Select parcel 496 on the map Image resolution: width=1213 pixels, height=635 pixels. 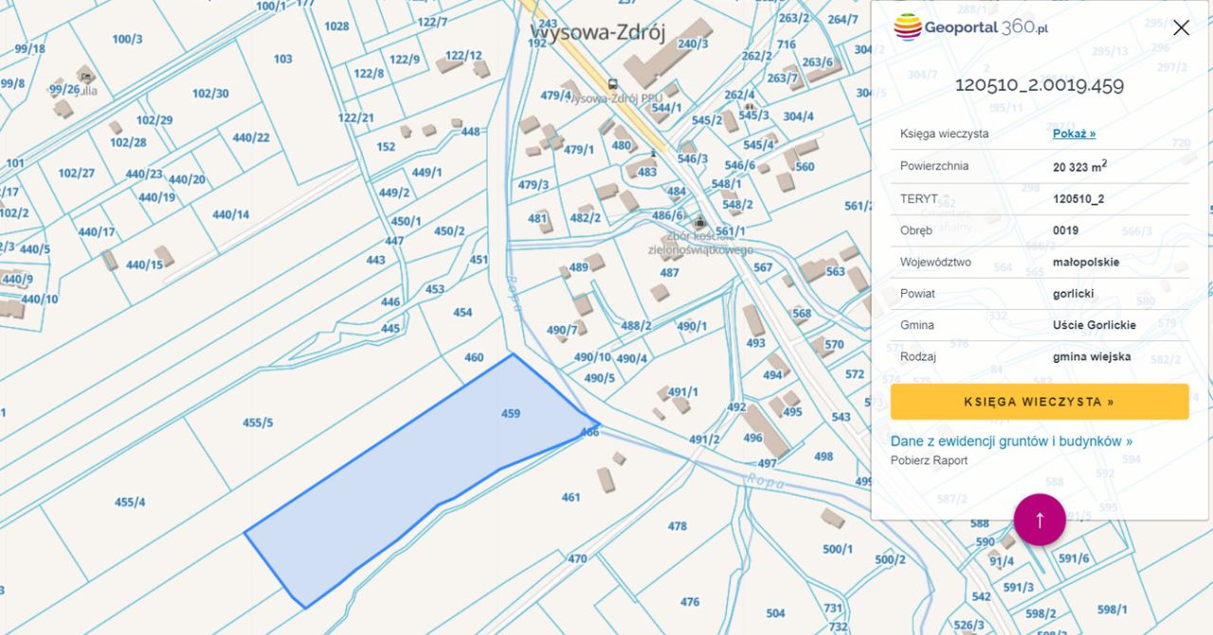[x=752, y=438]
